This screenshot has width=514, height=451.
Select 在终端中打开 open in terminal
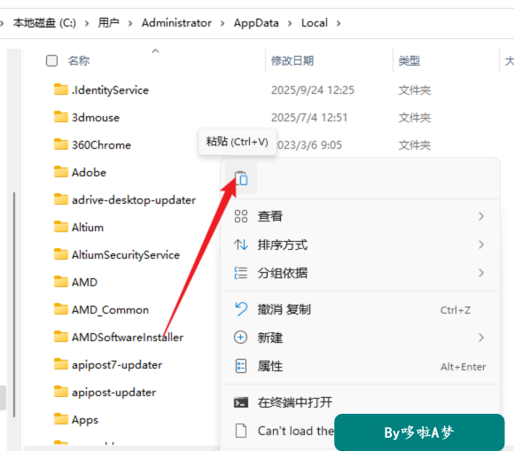(x=360, y=402)
